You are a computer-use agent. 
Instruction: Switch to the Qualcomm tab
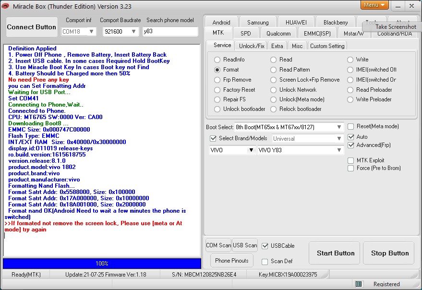pos(278,34)
